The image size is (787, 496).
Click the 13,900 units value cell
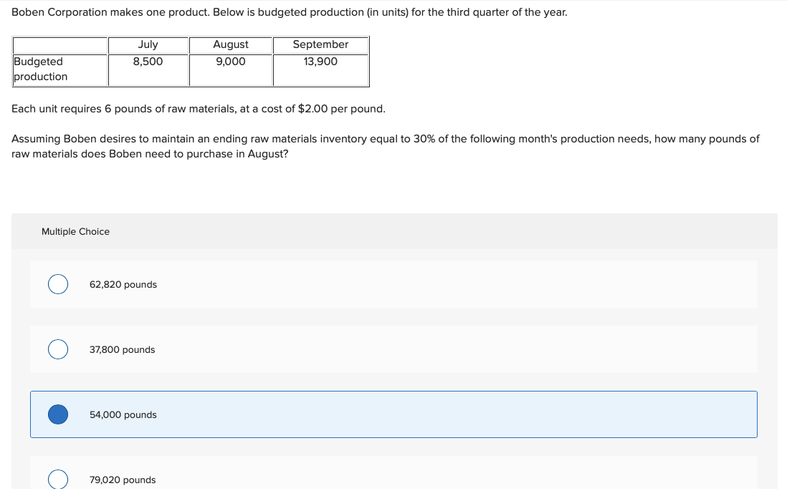(x=320, y=62)
